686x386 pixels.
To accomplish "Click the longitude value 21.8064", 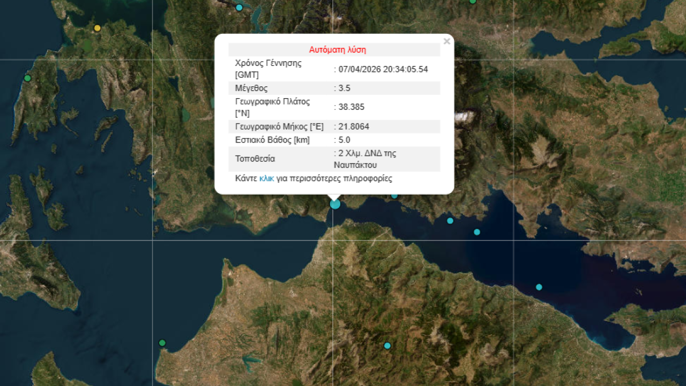I will 353,127.
